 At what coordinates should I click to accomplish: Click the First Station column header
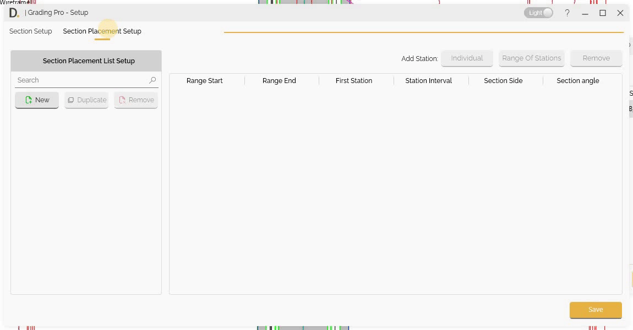(354, 80)
